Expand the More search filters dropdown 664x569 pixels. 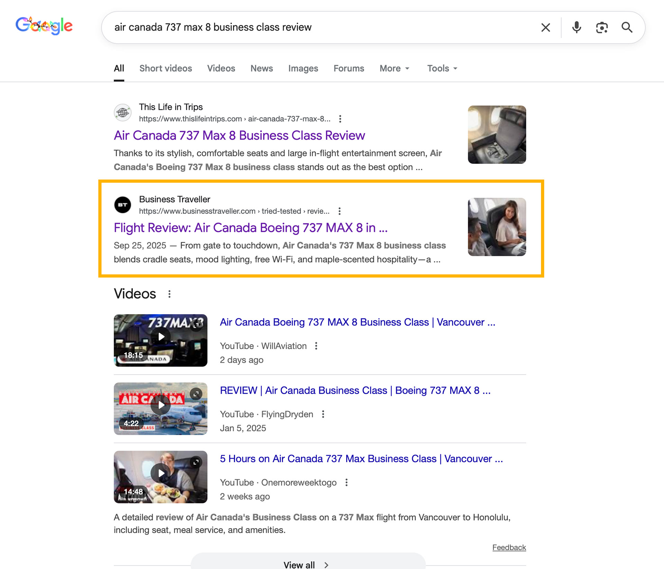[x=395, y=68]
